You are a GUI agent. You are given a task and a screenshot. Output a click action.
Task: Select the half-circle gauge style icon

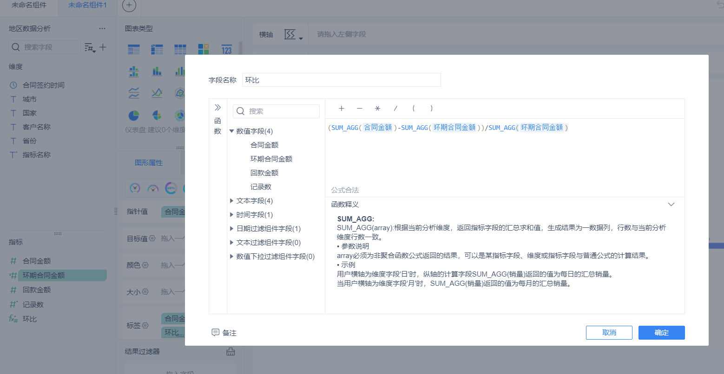coord(153,188)
